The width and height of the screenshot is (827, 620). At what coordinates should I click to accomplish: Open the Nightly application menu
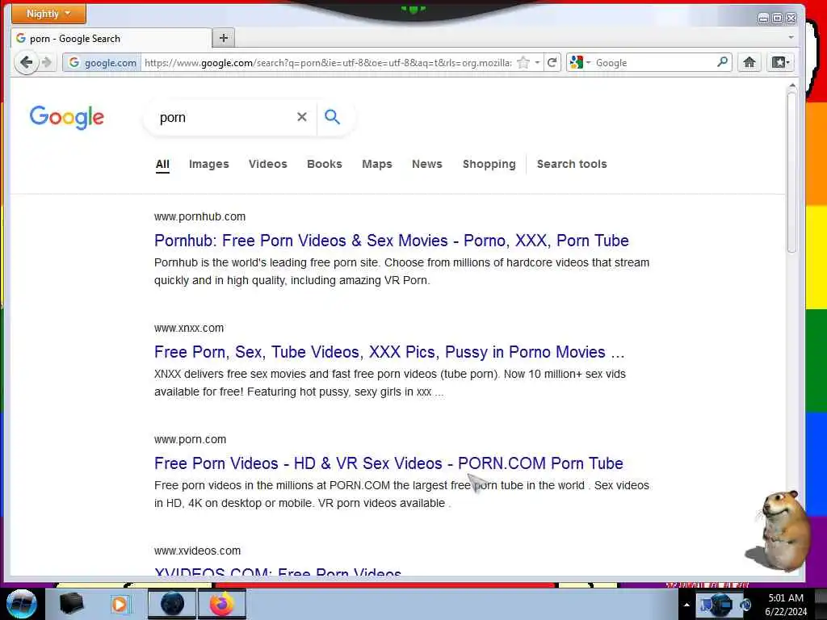[48, 14]
